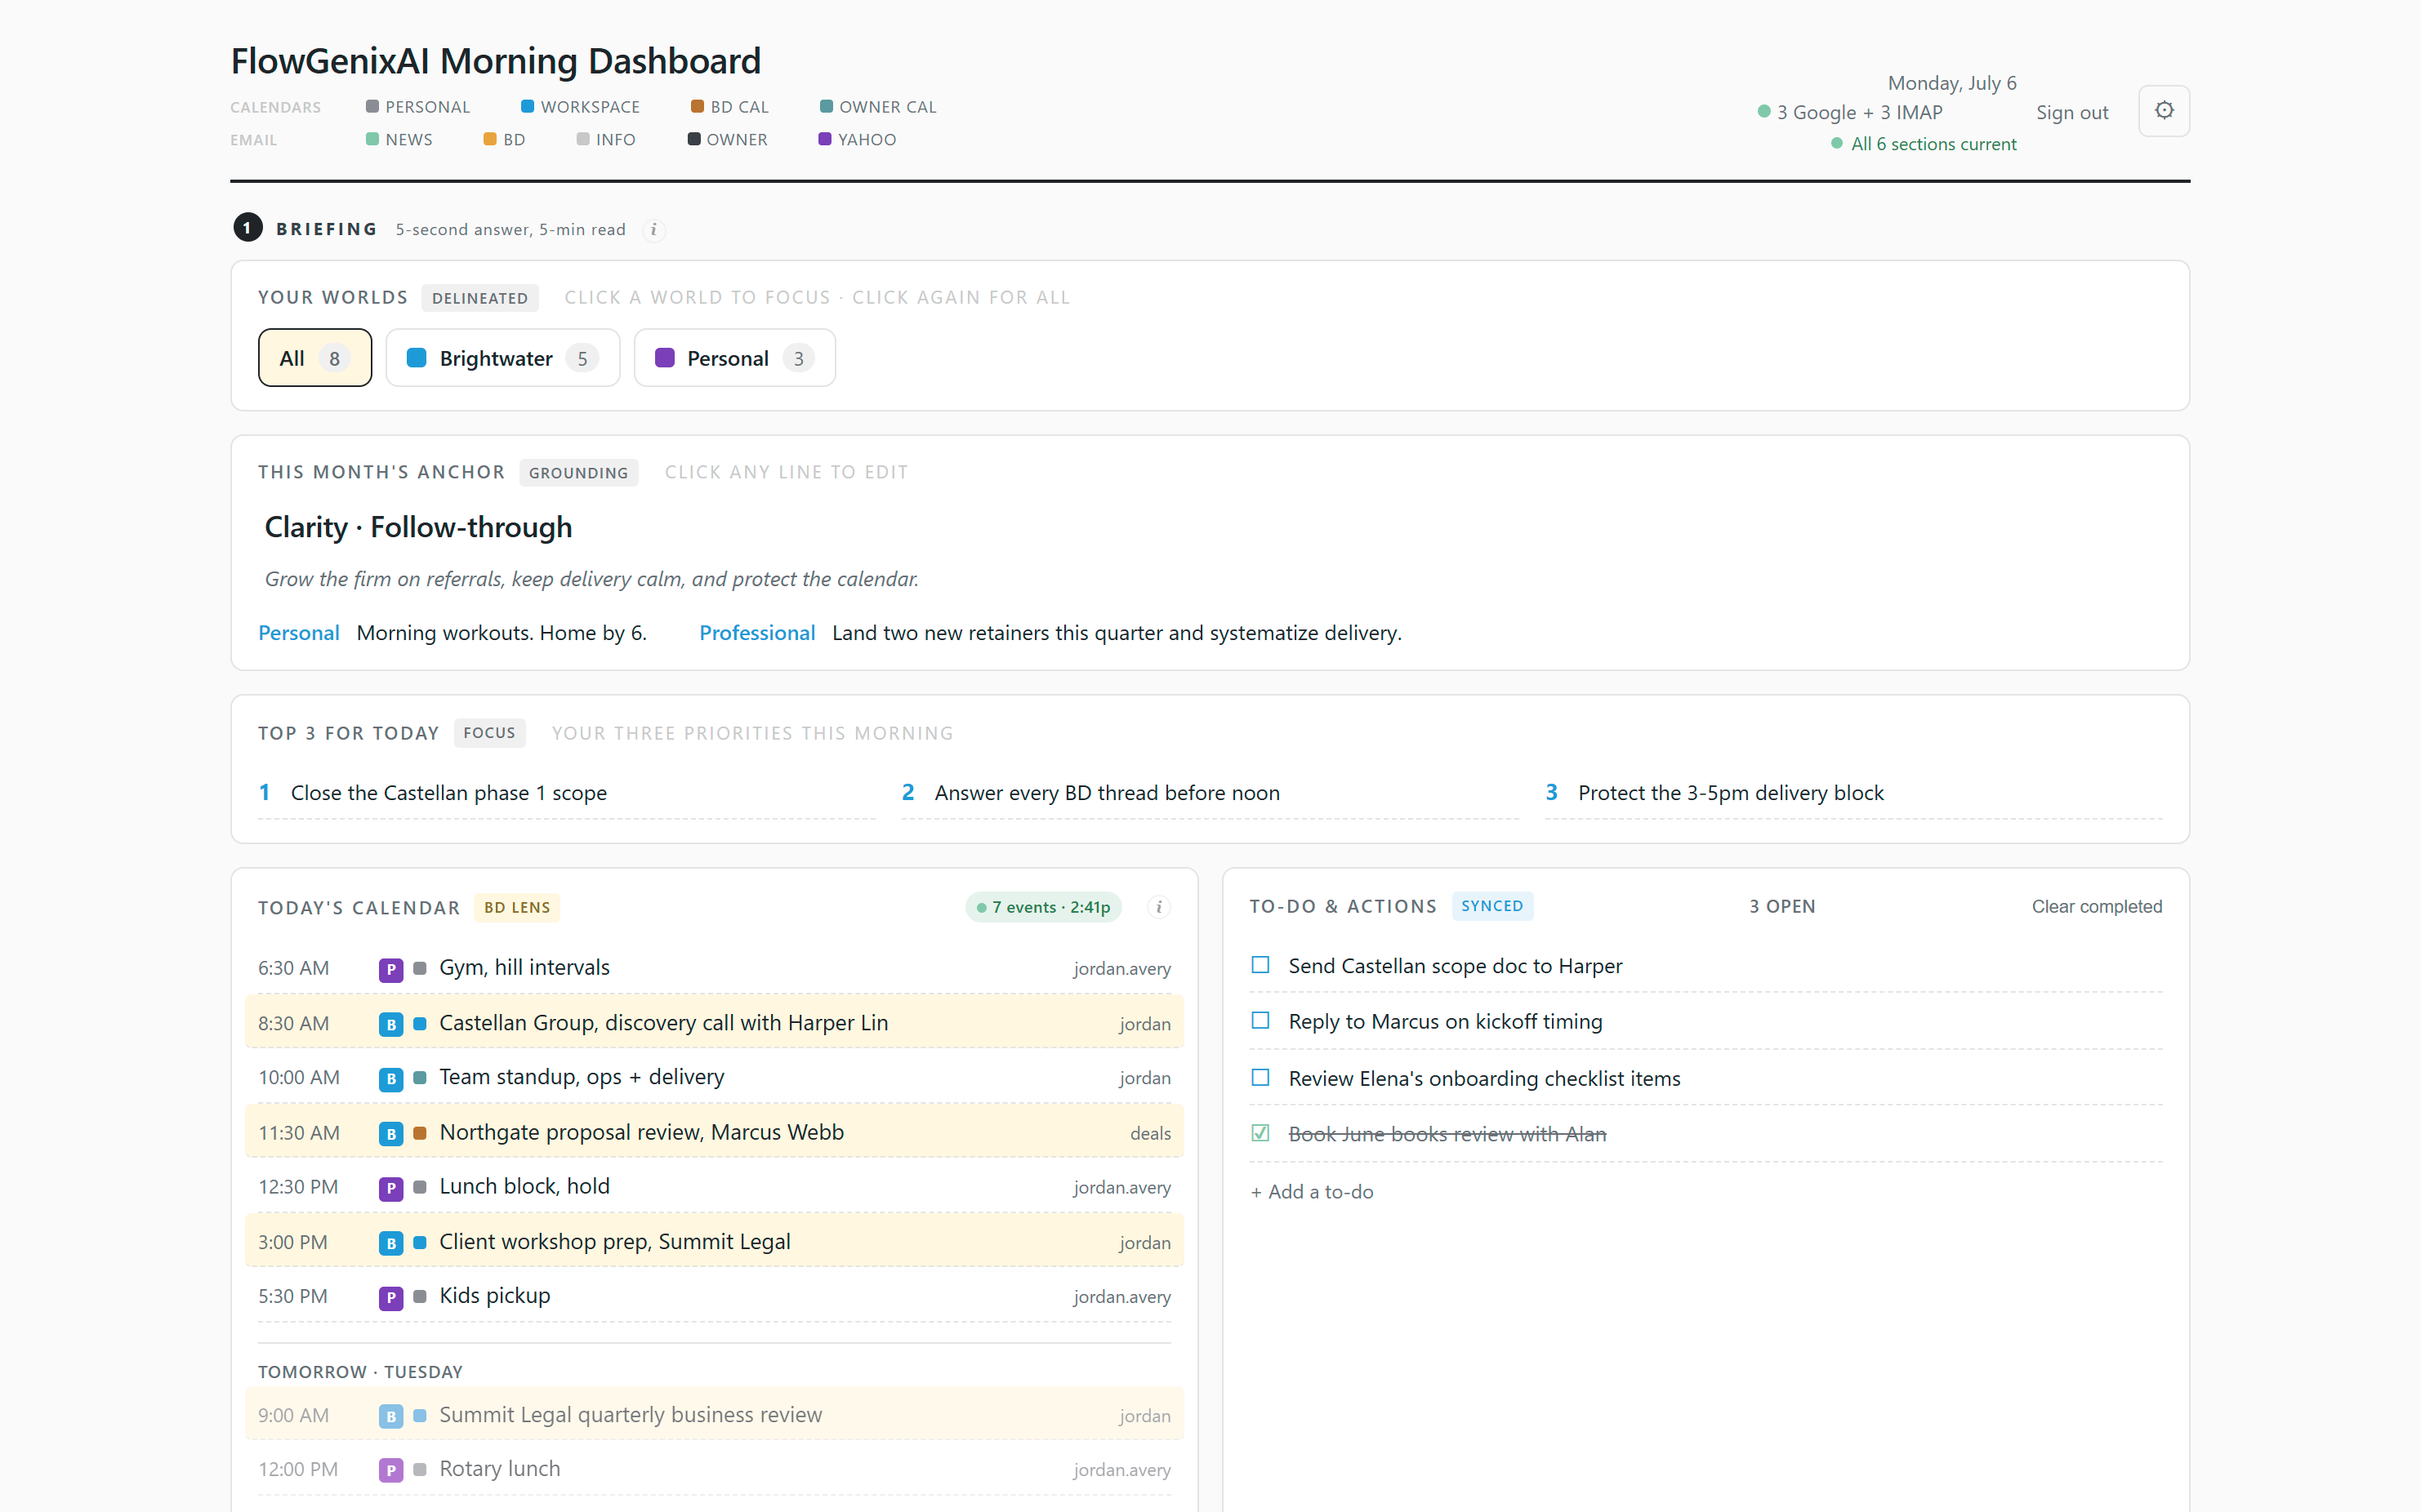Screen dimensions: 2421x1512
Task: Focus on the Personal world
Action: (x=734, y=358)
